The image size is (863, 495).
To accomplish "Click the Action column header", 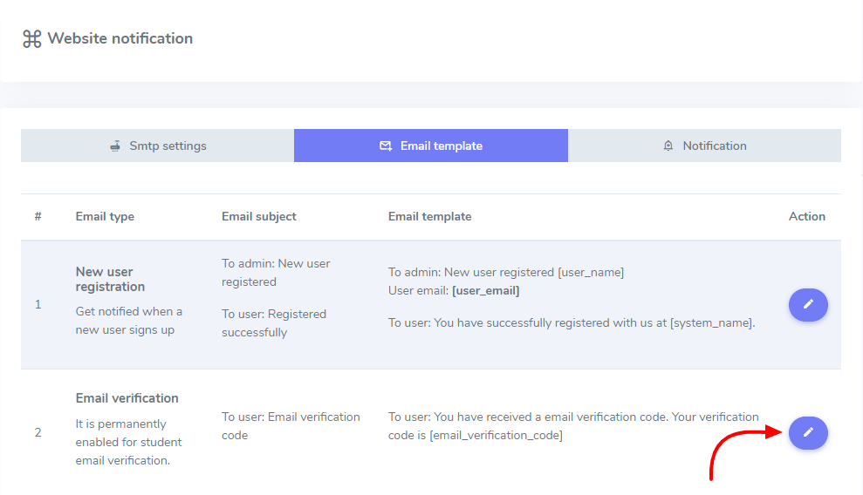I will click(x=806, y=216).
